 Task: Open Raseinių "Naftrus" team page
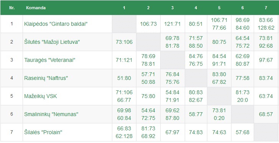click(x=46, y=78)
